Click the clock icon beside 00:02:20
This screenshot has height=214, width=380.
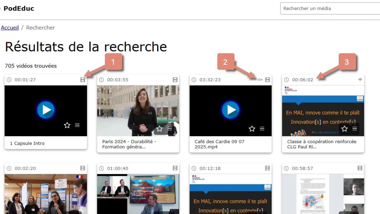tap(9, 168)
